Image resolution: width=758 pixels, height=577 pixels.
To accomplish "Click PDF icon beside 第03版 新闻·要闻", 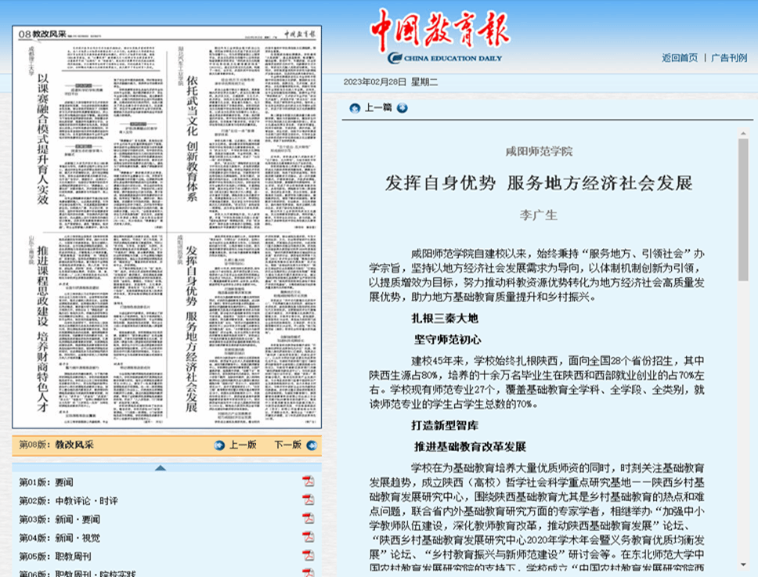I will 309,518.
